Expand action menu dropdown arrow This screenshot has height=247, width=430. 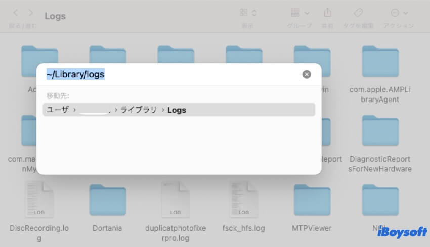(x=406, y=13)
